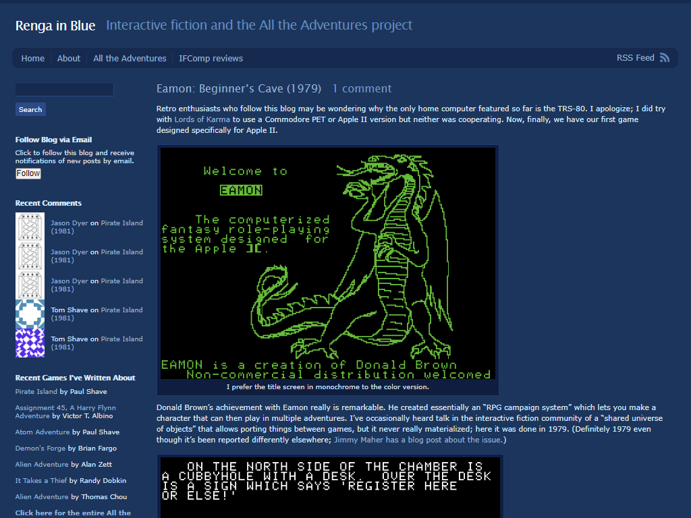Click the Search button

point(30,109)
